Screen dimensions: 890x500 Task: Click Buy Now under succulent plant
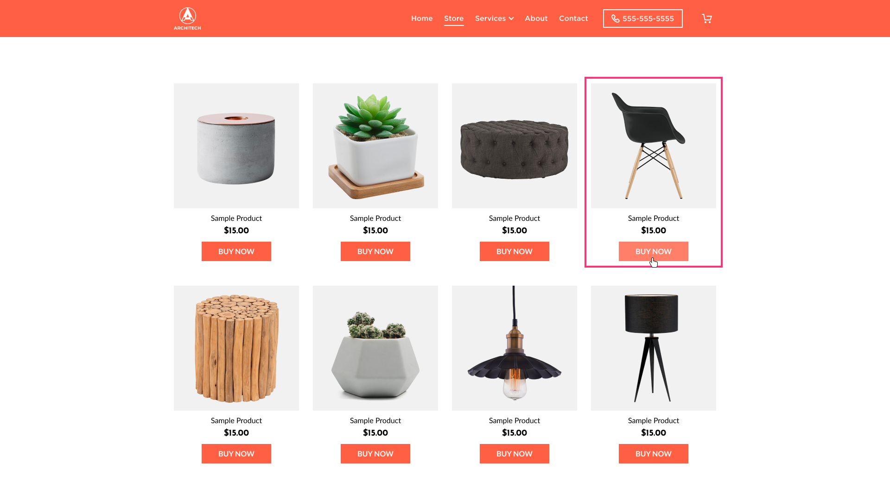click(x=375, y=251)
